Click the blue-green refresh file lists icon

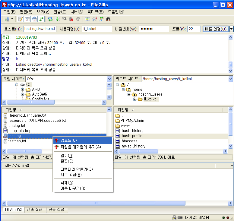tap(50, 19)
